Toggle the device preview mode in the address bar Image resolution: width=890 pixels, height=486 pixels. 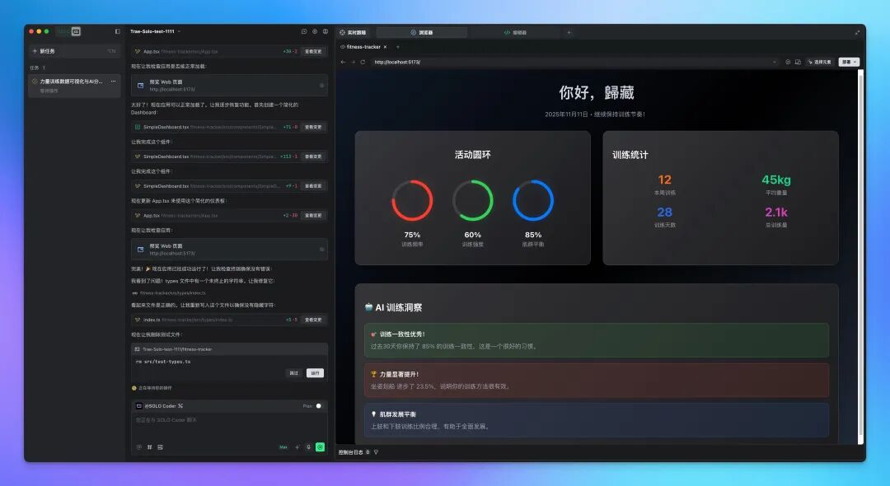pos(798,62)
